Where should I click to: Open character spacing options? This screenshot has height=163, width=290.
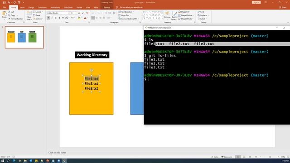tap(68, 18)
